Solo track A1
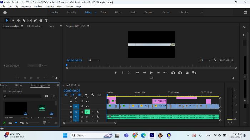Screen dimensions: 250x140 point(92,112)
